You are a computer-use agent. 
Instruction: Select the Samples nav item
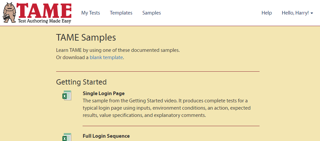[152, 13]
